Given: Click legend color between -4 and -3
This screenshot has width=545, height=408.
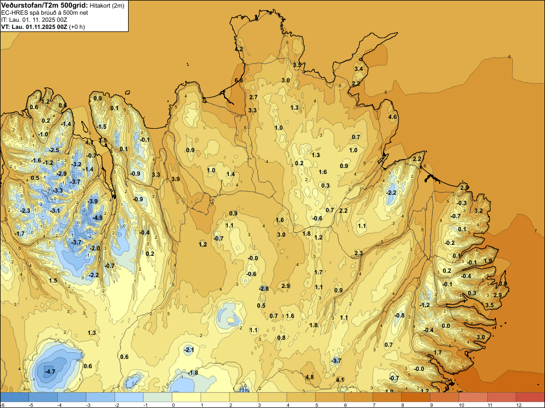Looking at the screenshot, I should [x=71, y=397].
